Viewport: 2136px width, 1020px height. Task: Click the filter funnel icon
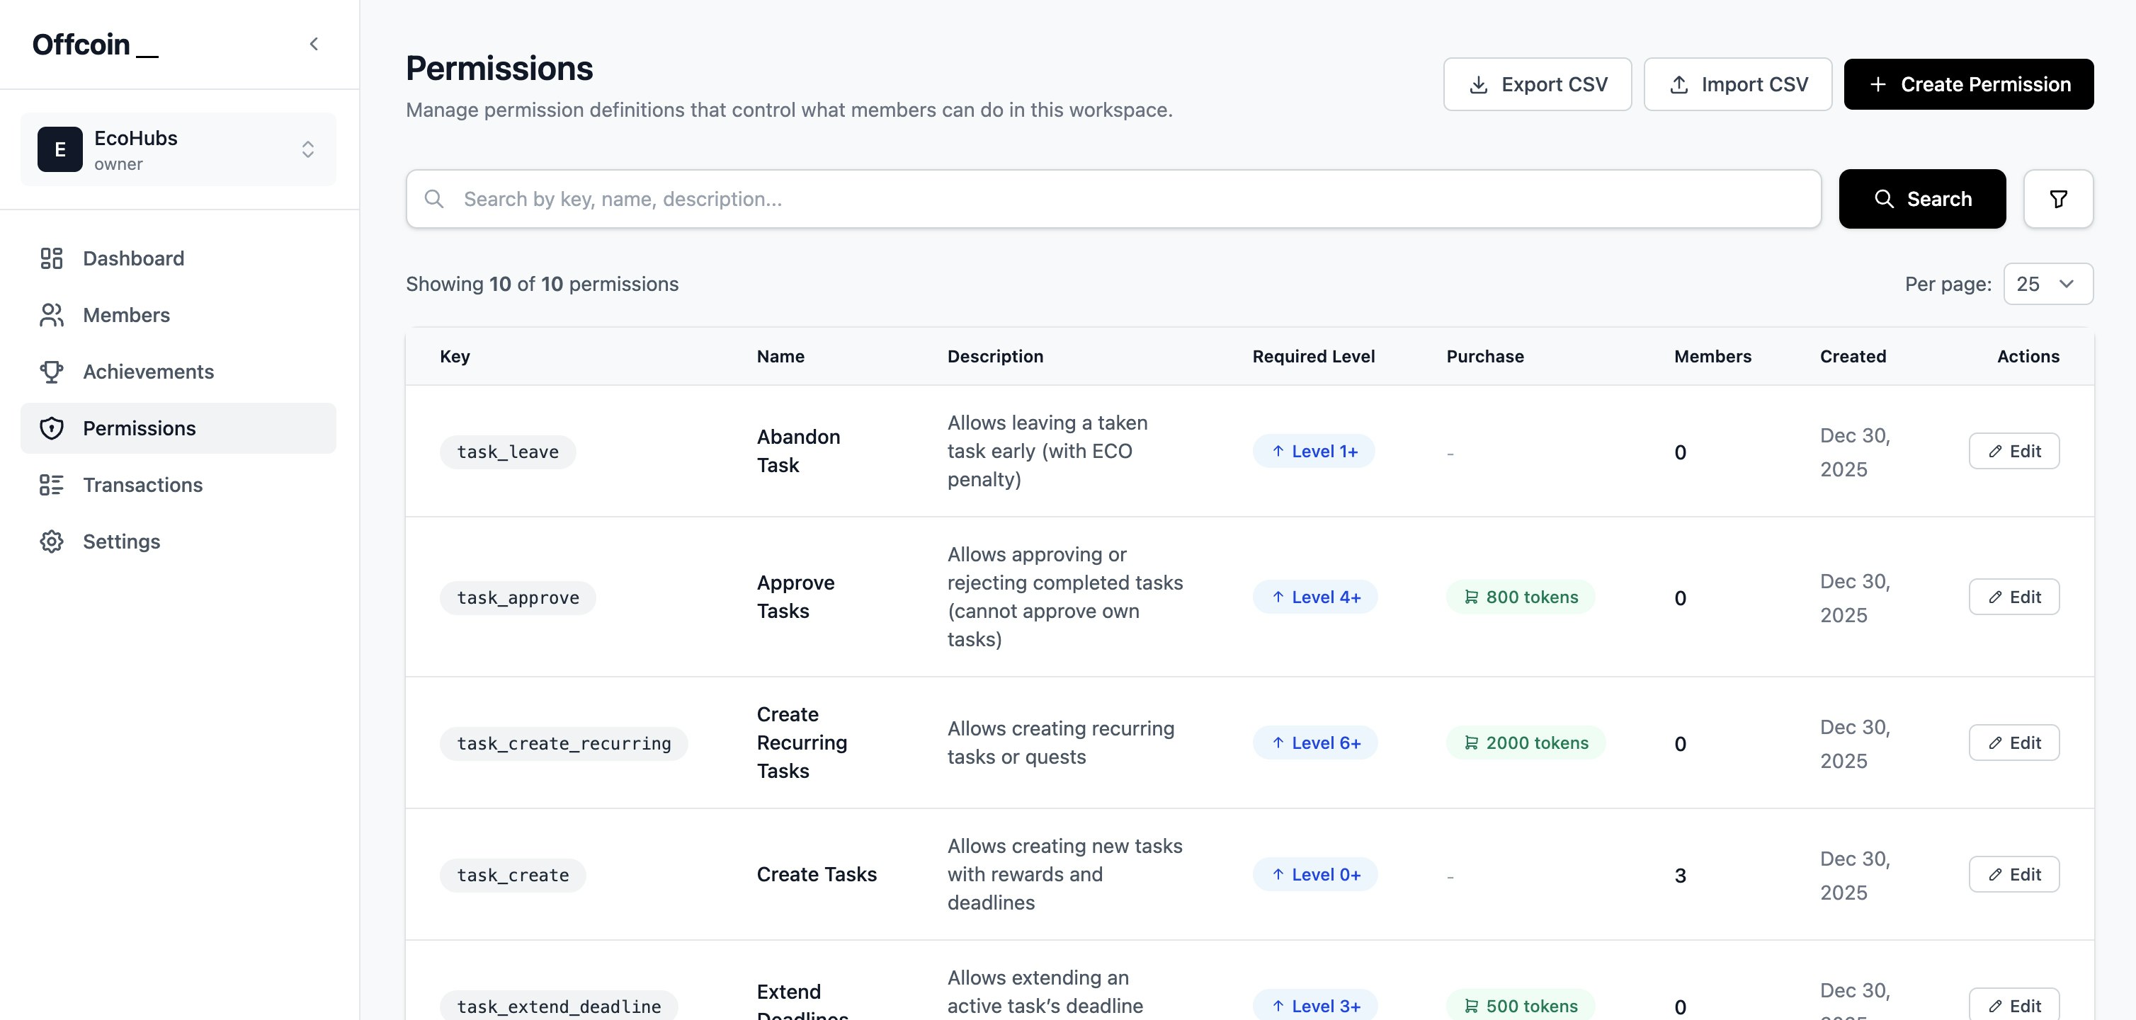pos(2058,199)
